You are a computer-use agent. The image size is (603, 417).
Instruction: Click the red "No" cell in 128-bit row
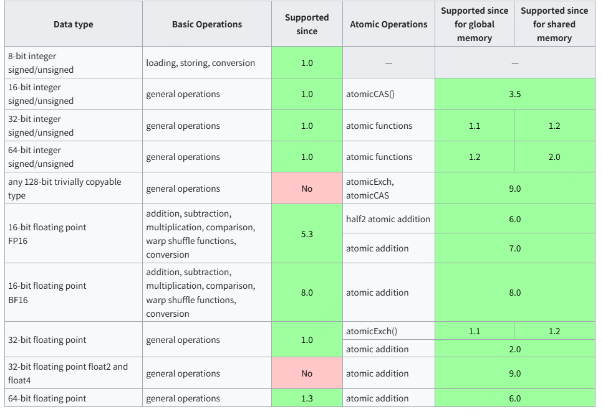pyautogui.click(x=307, y=189)
